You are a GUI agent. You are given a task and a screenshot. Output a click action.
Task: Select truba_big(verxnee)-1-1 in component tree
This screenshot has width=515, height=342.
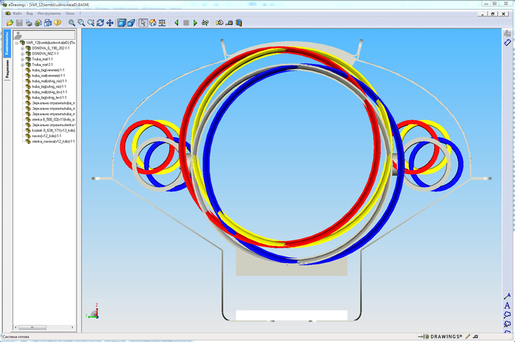48,70
